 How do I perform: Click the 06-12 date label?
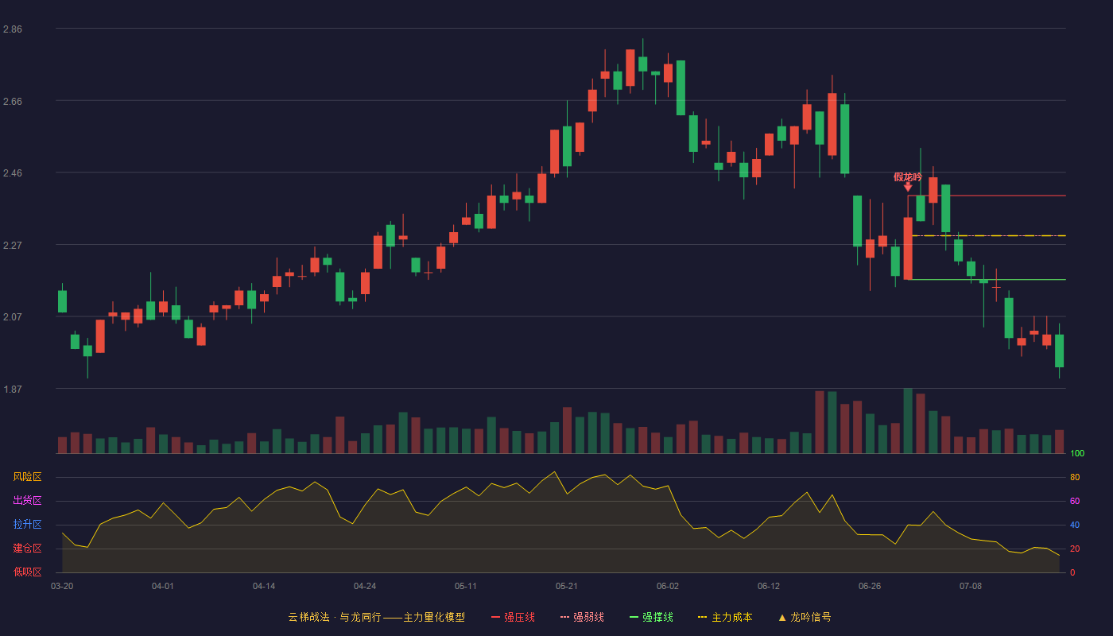tap(769, 586)
